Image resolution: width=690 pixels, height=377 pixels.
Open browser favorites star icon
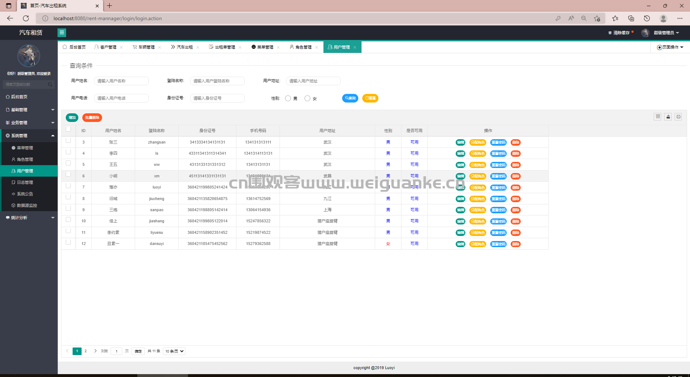point(597,18)
